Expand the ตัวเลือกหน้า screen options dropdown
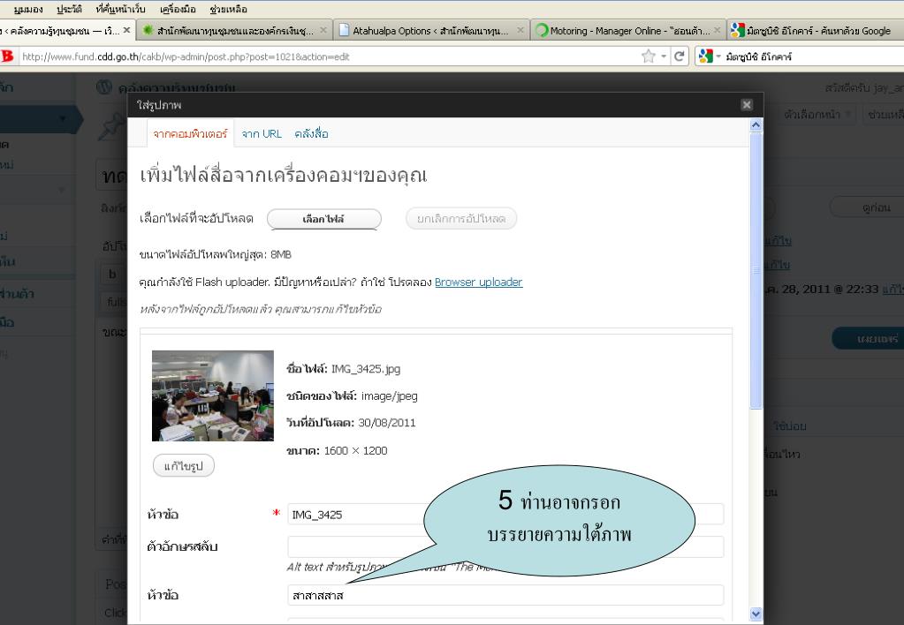The width and height of the screenshot is (904, 625). tap(817, 114)
